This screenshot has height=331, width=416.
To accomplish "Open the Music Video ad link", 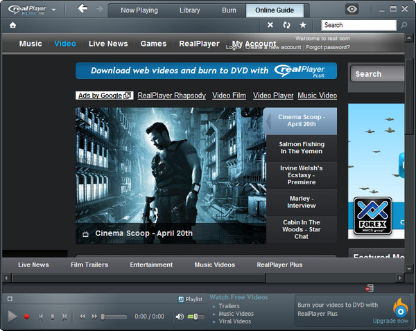I will point(318,96).
